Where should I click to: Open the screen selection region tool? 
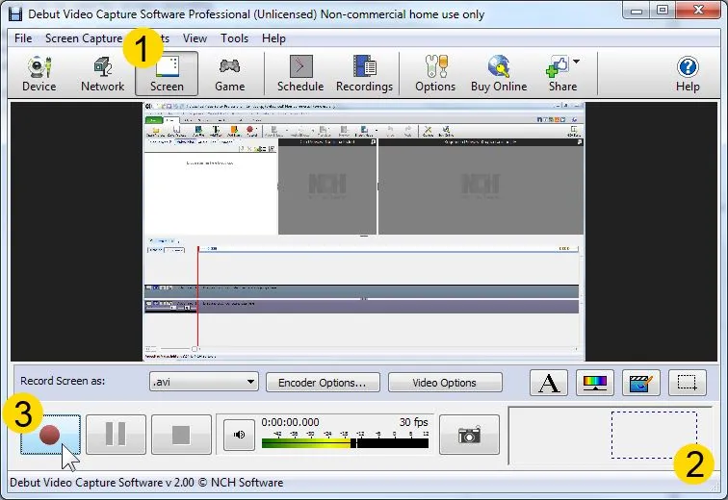coord(688,383)
